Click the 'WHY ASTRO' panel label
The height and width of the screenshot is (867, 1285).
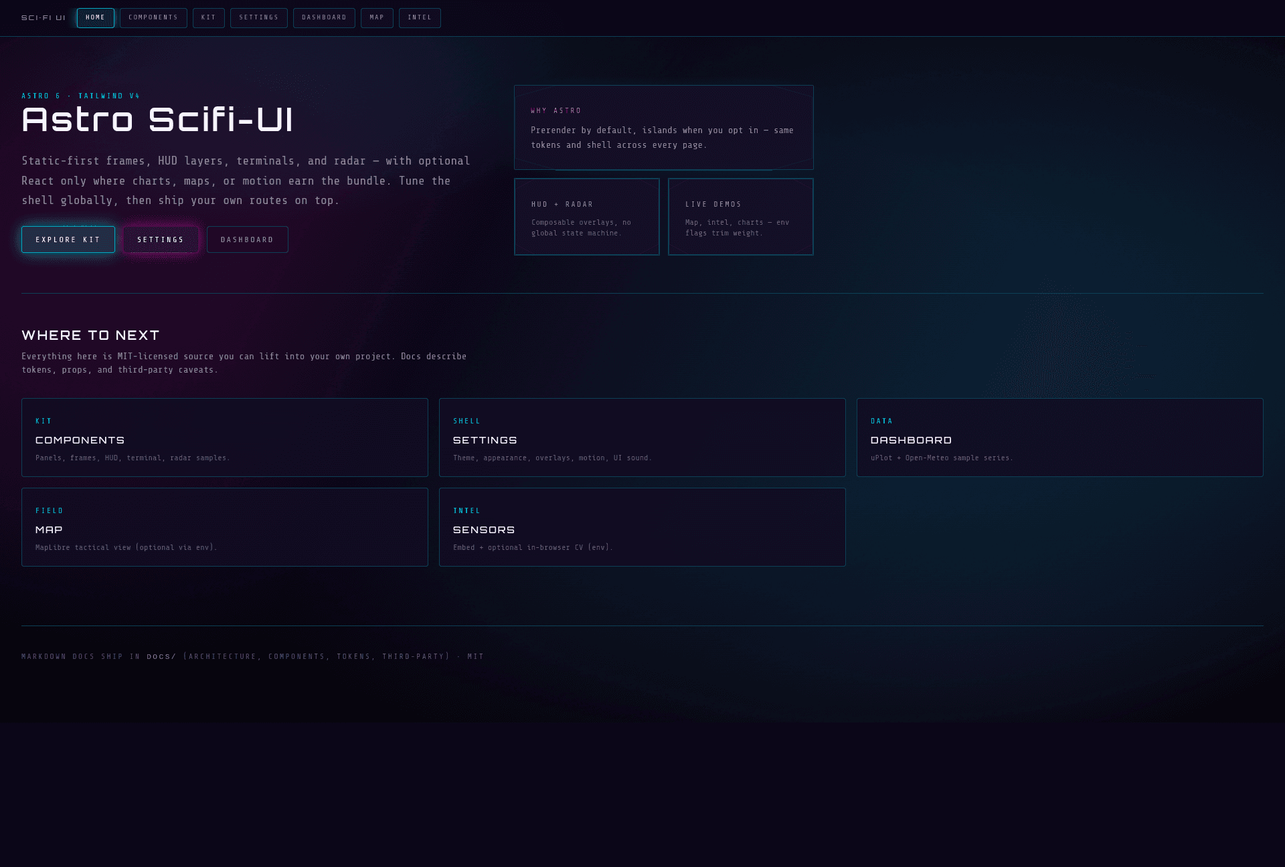coord(556,111)
